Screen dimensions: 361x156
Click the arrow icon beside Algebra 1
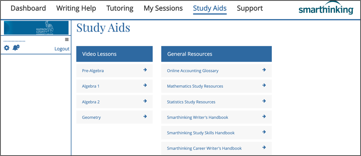(x=145, y=85)
